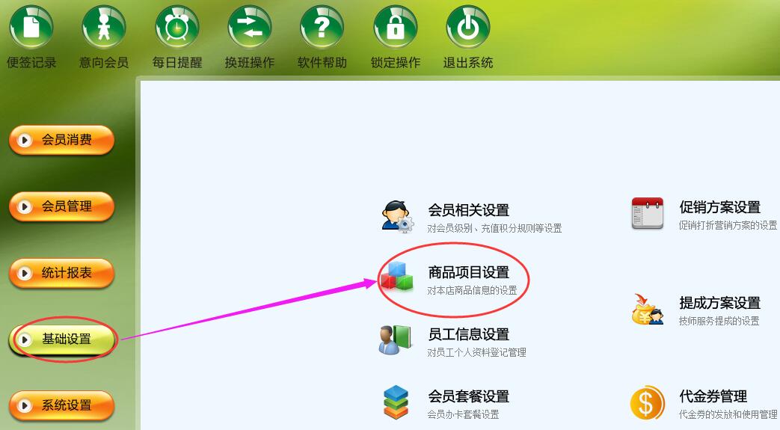Click the 促销方案设置 calendar icon
The image size is (780, 430).
(647, 213)
